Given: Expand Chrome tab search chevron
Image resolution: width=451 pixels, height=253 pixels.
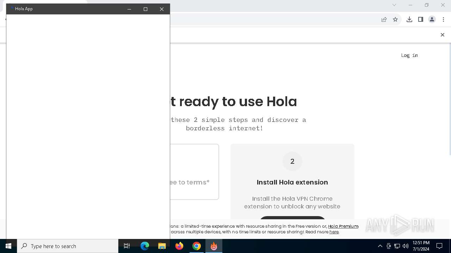Looking at the screenshot, I should click(x=394, y=5).
